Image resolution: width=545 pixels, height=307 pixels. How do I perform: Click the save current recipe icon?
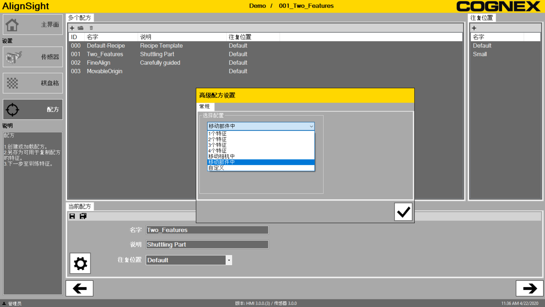(72, 216)
